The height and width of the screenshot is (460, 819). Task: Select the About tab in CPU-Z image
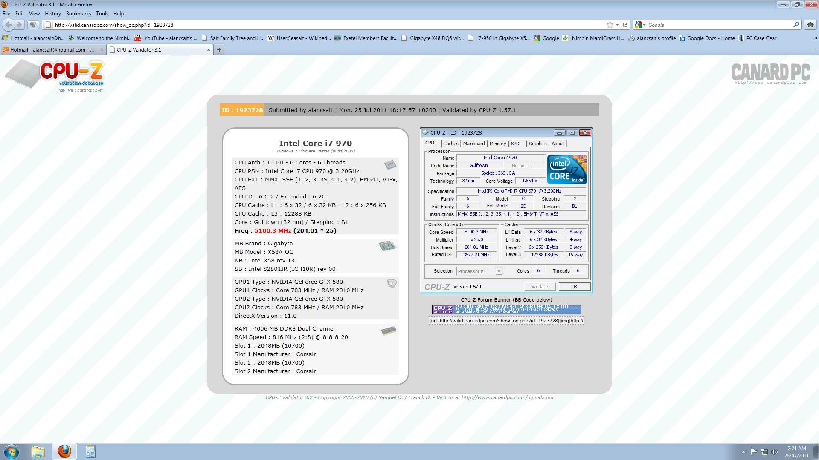pyautogui.click(x=558, y=144)
